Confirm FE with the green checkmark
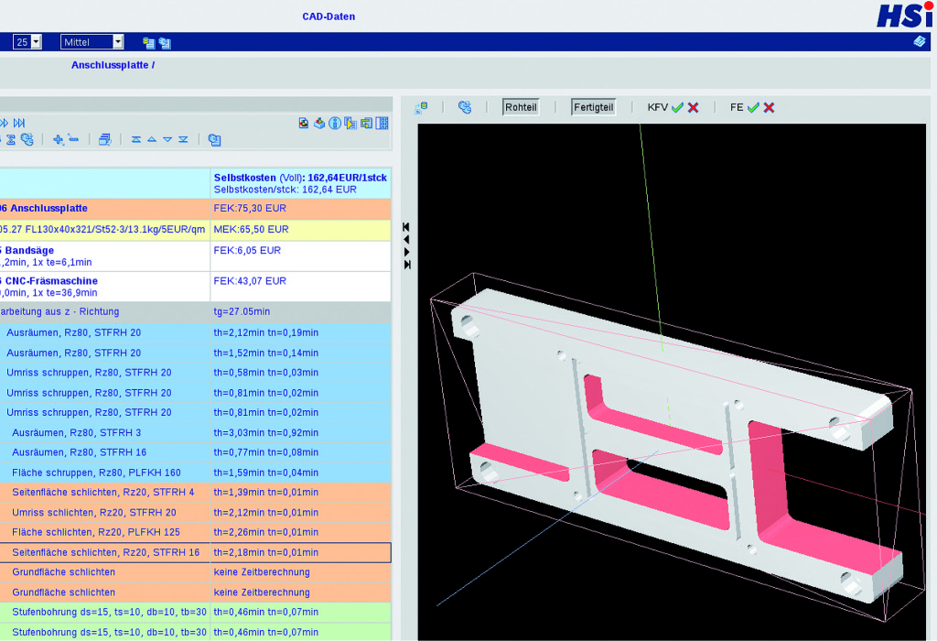The height and width of the screenshot is (641, 937). [x=753, y=108]
